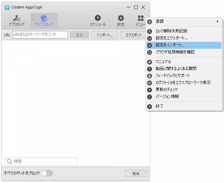Close the Cisdem AppCrypt window

click(x=143, y=7)
